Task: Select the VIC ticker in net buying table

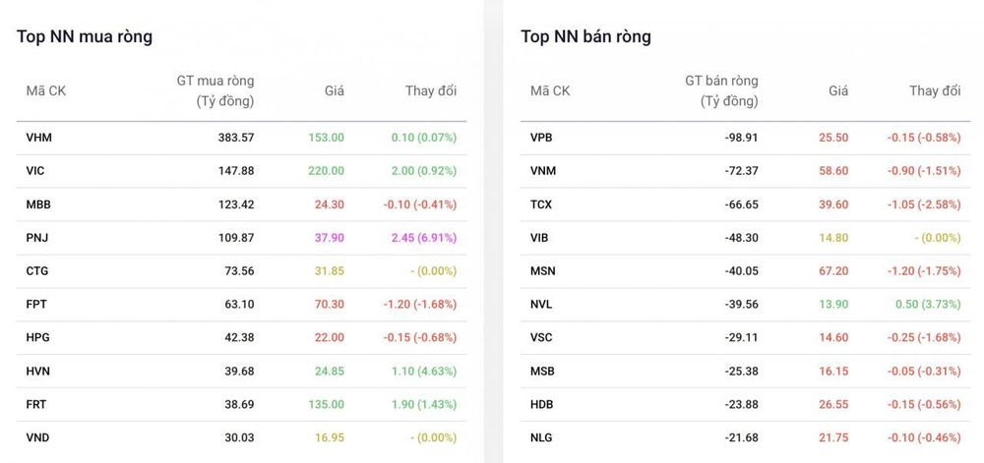Action: [x=35, y=170]
